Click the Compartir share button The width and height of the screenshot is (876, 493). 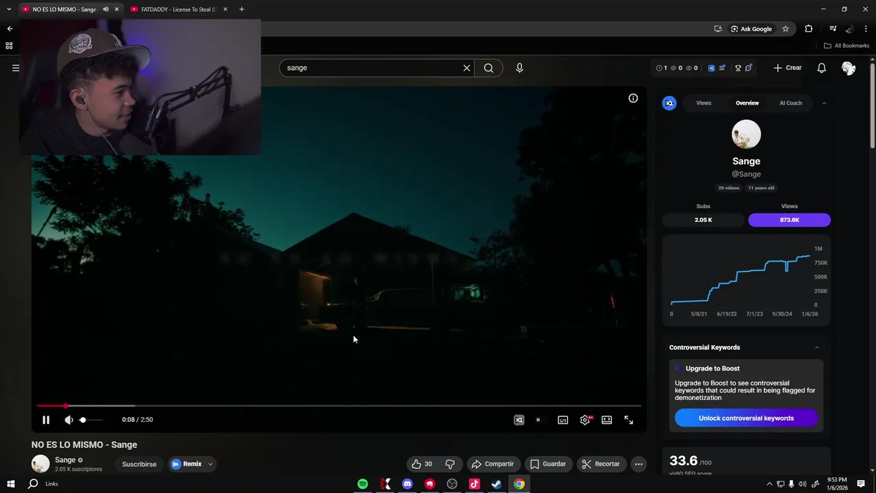coord(493,464)
